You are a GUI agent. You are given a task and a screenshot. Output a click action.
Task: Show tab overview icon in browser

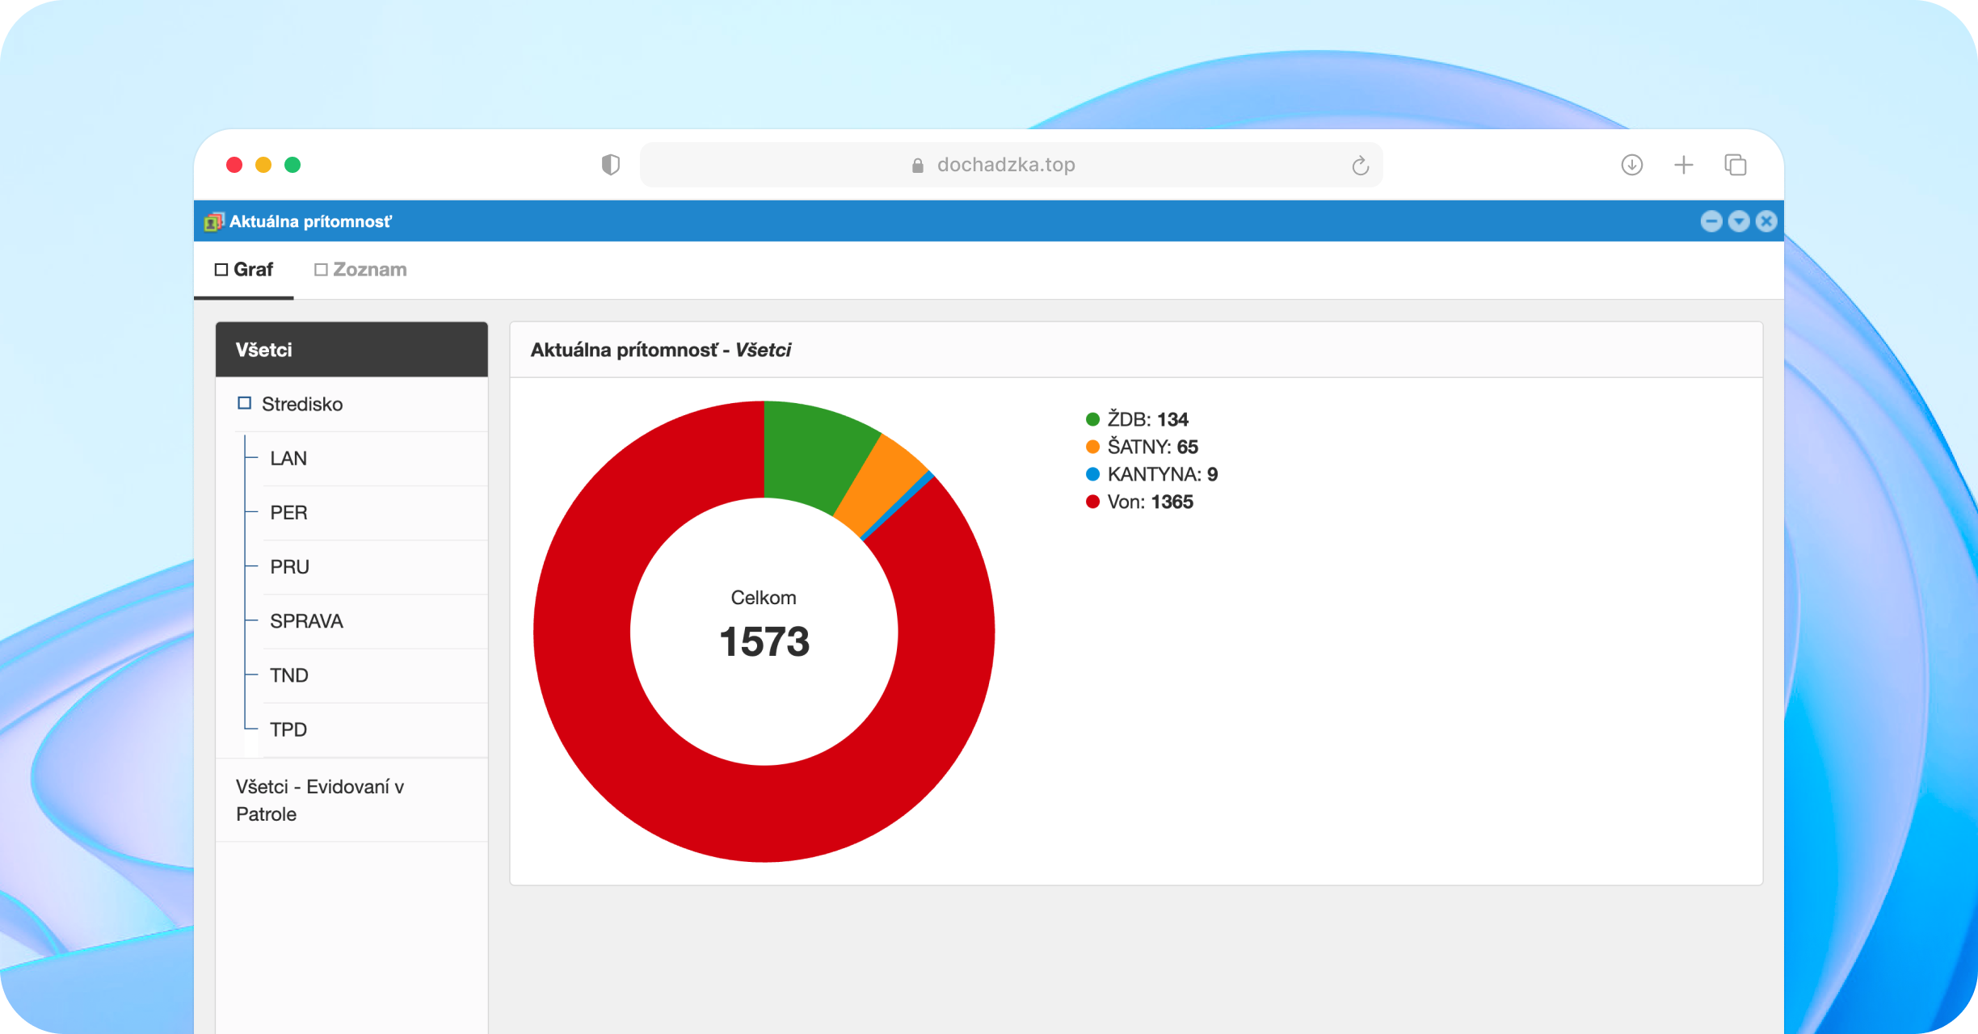click(1735, 165)
